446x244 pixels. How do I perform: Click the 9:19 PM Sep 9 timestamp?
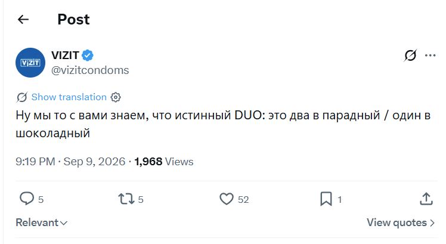pyautogui.click(x=70, y=162)
